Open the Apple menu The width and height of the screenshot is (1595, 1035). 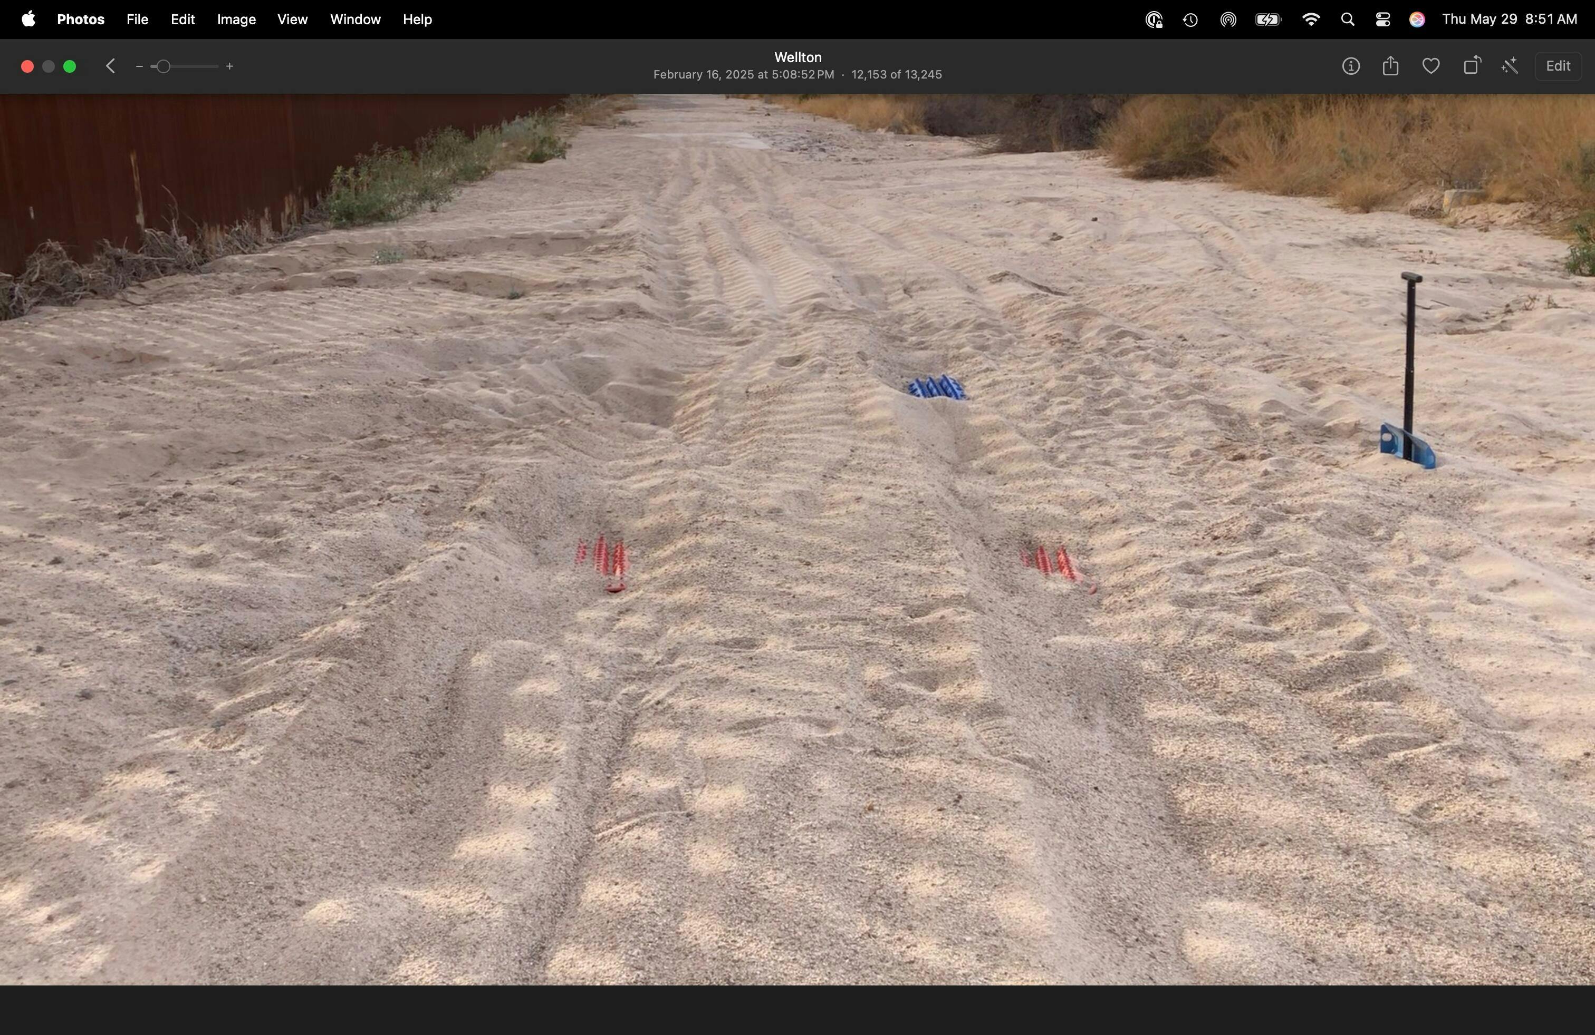(x=28, y=19)
